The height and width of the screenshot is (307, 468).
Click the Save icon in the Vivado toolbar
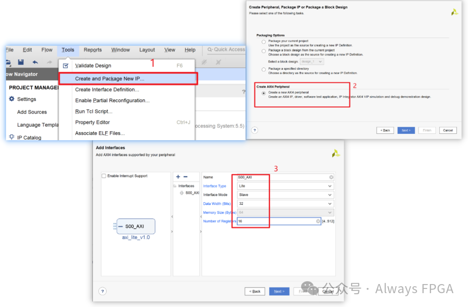pos(21,62)
